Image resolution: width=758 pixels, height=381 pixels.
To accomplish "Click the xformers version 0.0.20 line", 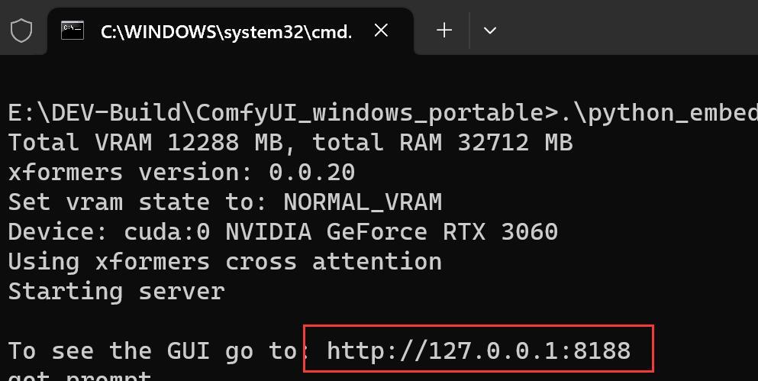I will pyautogui.click(x=182, y=173).
